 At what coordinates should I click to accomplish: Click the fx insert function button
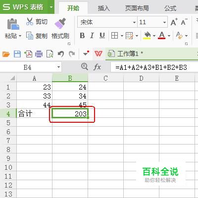pyautogui.click(x=98, y=67)
